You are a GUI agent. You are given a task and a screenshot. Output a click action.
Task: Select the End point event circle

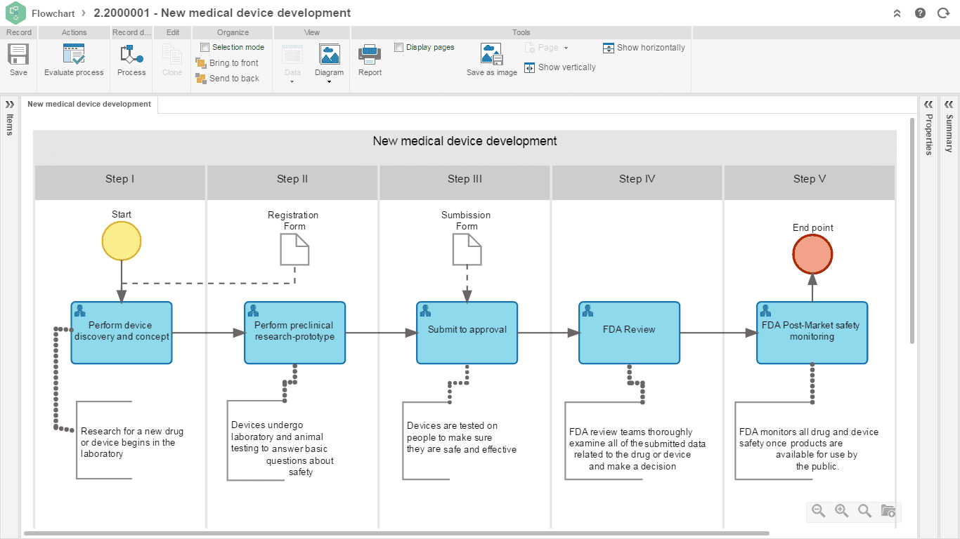pos(812,254)
